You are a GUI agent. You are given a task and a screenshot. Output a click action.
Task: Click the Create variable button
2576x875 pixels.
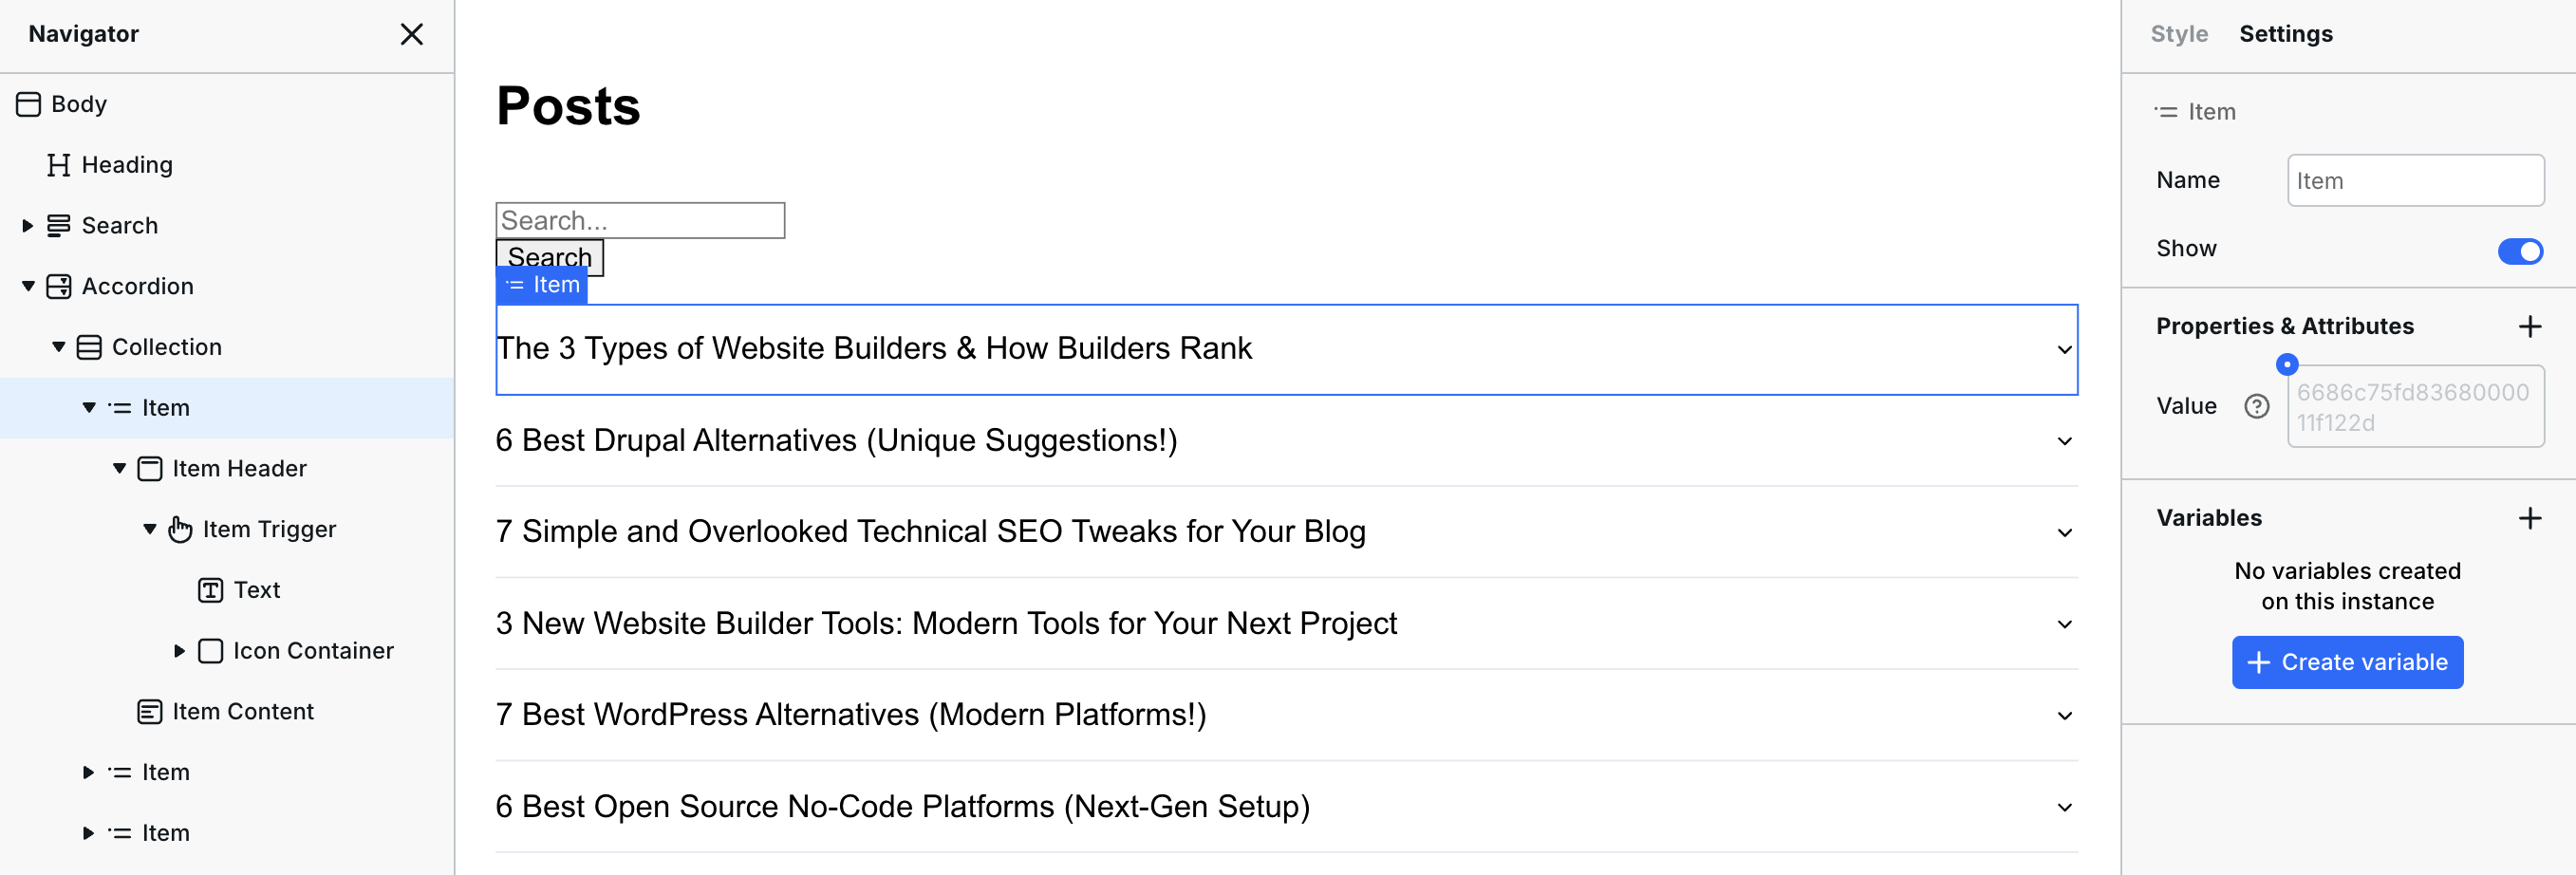pos(2346,662)
